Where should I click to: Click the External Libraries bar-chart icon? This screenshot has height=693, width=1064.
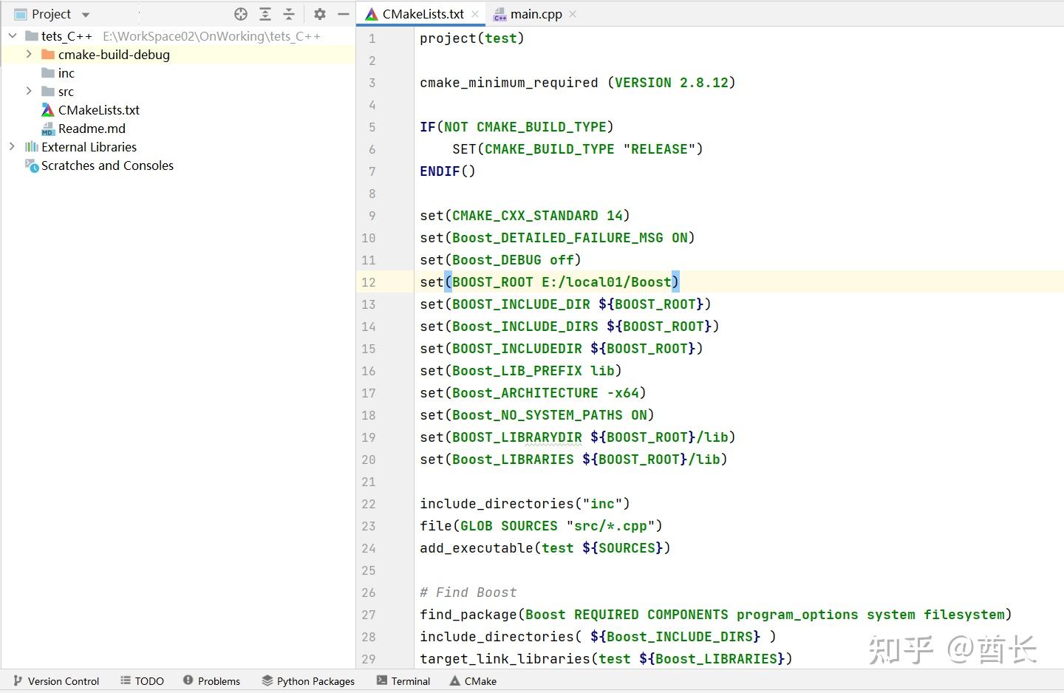click(31, 147)
